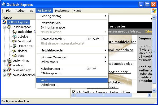Click the horizontal scrollbar left arrow
The width and height of the screenshot is (158, 105).
coord(73,95)
